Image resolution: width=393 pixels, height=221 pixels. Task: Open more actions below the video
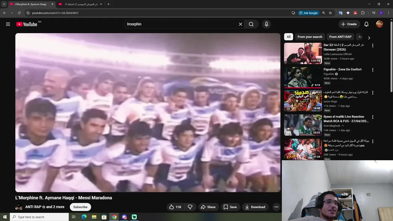276,207
